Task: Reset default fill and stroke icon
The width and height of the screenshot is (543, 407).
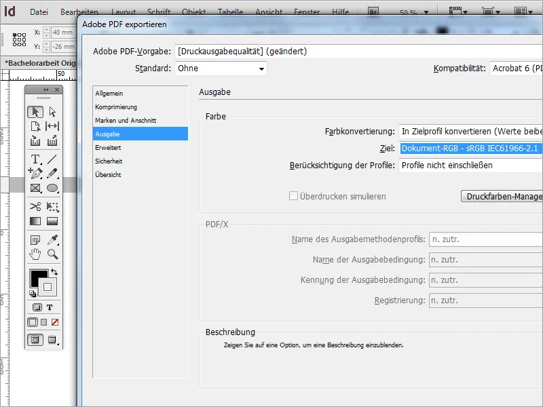Action: [x=33, y=294]
